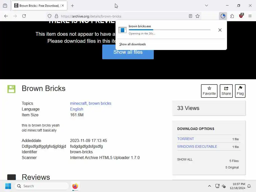Click the identifier value brown-bricks
The image size is (256, 192).
[x=81, y=152]
